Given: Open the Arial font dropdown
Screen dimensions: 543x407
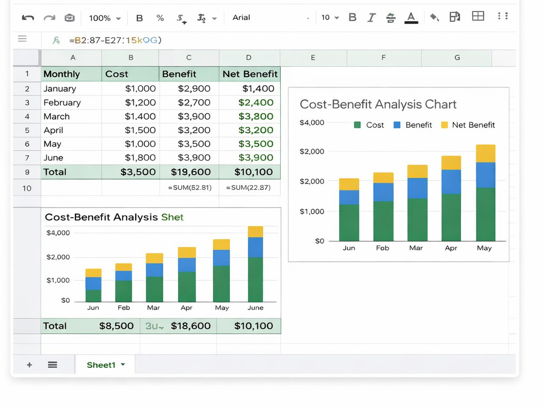Looking at the screenshot, I should click(270, 18).
